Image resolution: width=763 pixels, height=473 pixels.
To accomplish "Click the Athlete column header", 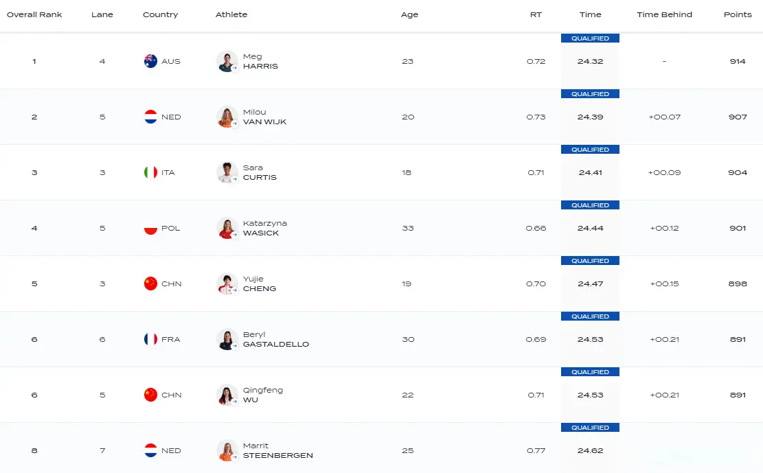I will 231,14.
